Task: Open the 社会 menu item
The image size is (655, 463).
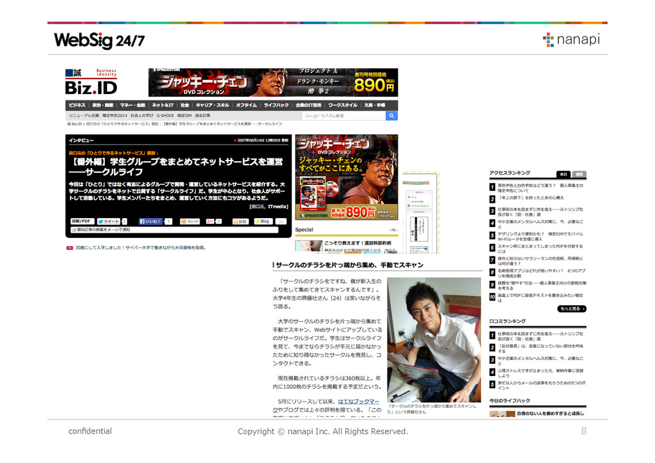Action: (185, 106)
